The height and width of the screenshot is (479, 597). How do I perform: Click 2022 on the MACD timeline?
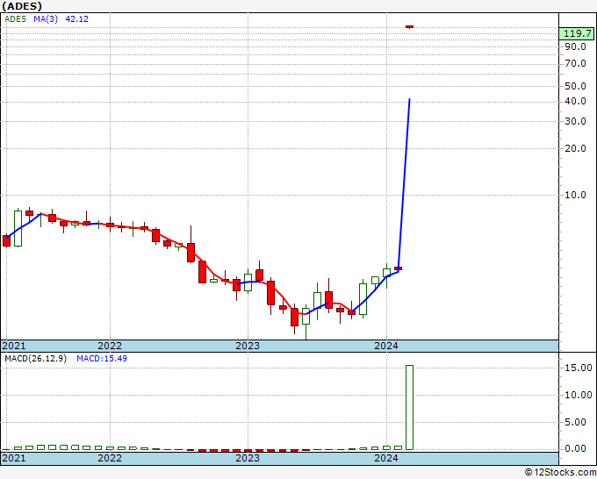[x=110, y=458]
